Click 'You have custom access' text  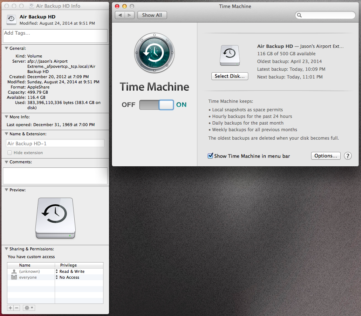31,257
